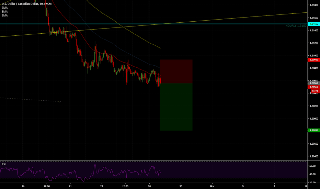
Task: Click the 1.31000 price axis label
Action: (x=314, y=56)
